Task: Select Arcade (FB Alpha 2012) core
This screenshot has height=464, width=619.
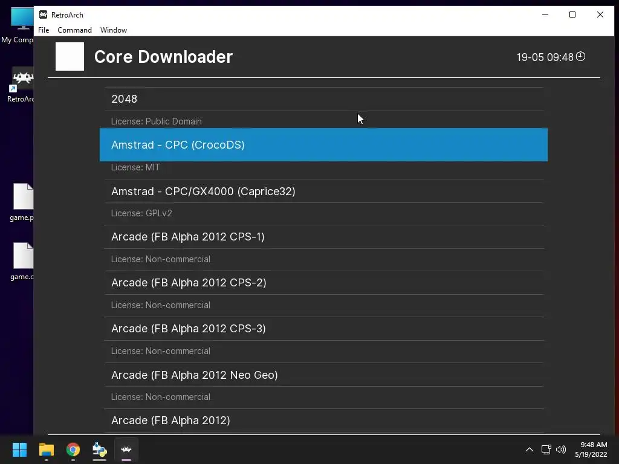Action: [x=324, y=420]
